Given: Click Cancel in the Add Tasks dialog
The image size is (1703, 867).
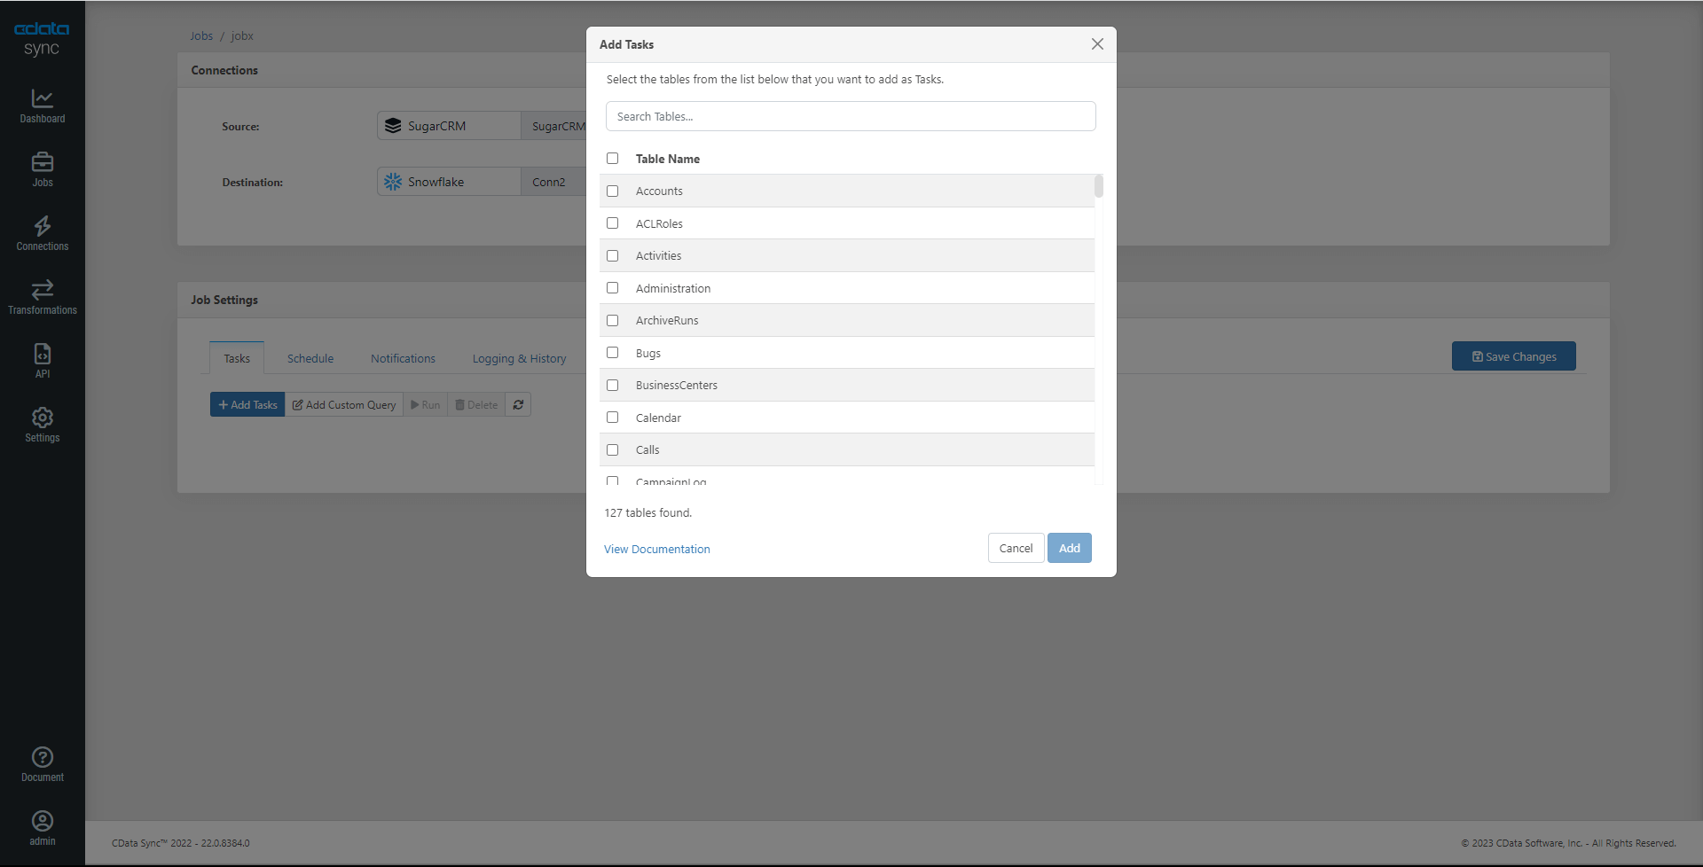Looking at the screenshot, I should point(1016,548).
